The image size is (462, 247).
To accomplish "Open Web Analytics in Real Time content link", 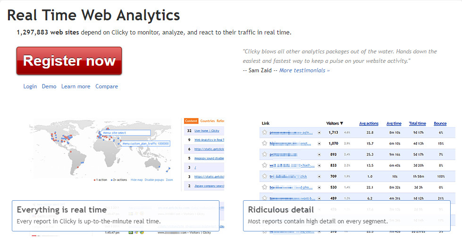I will click(209, 140).
